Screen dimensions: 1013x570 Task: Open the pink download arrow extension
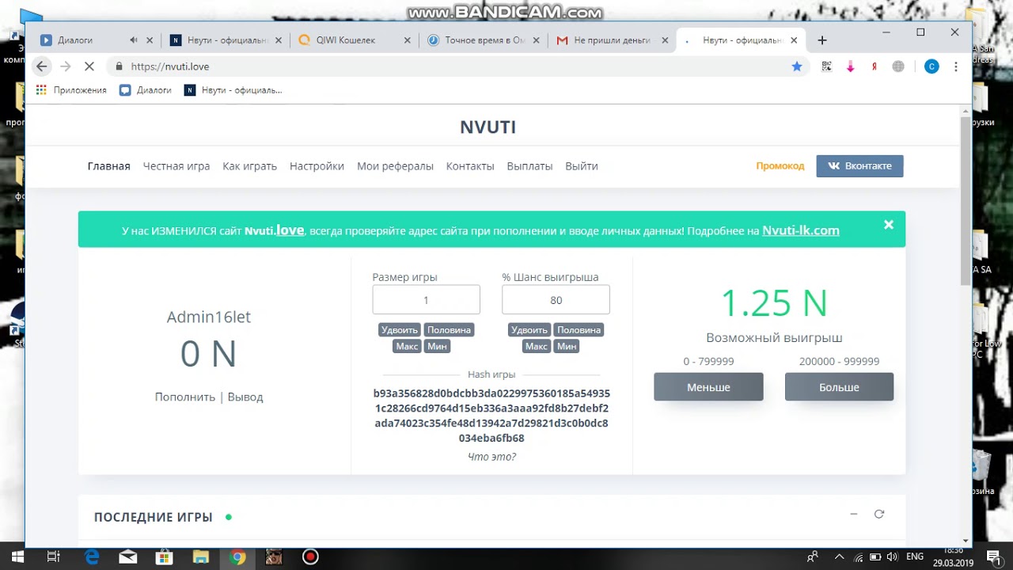point(851,66)
